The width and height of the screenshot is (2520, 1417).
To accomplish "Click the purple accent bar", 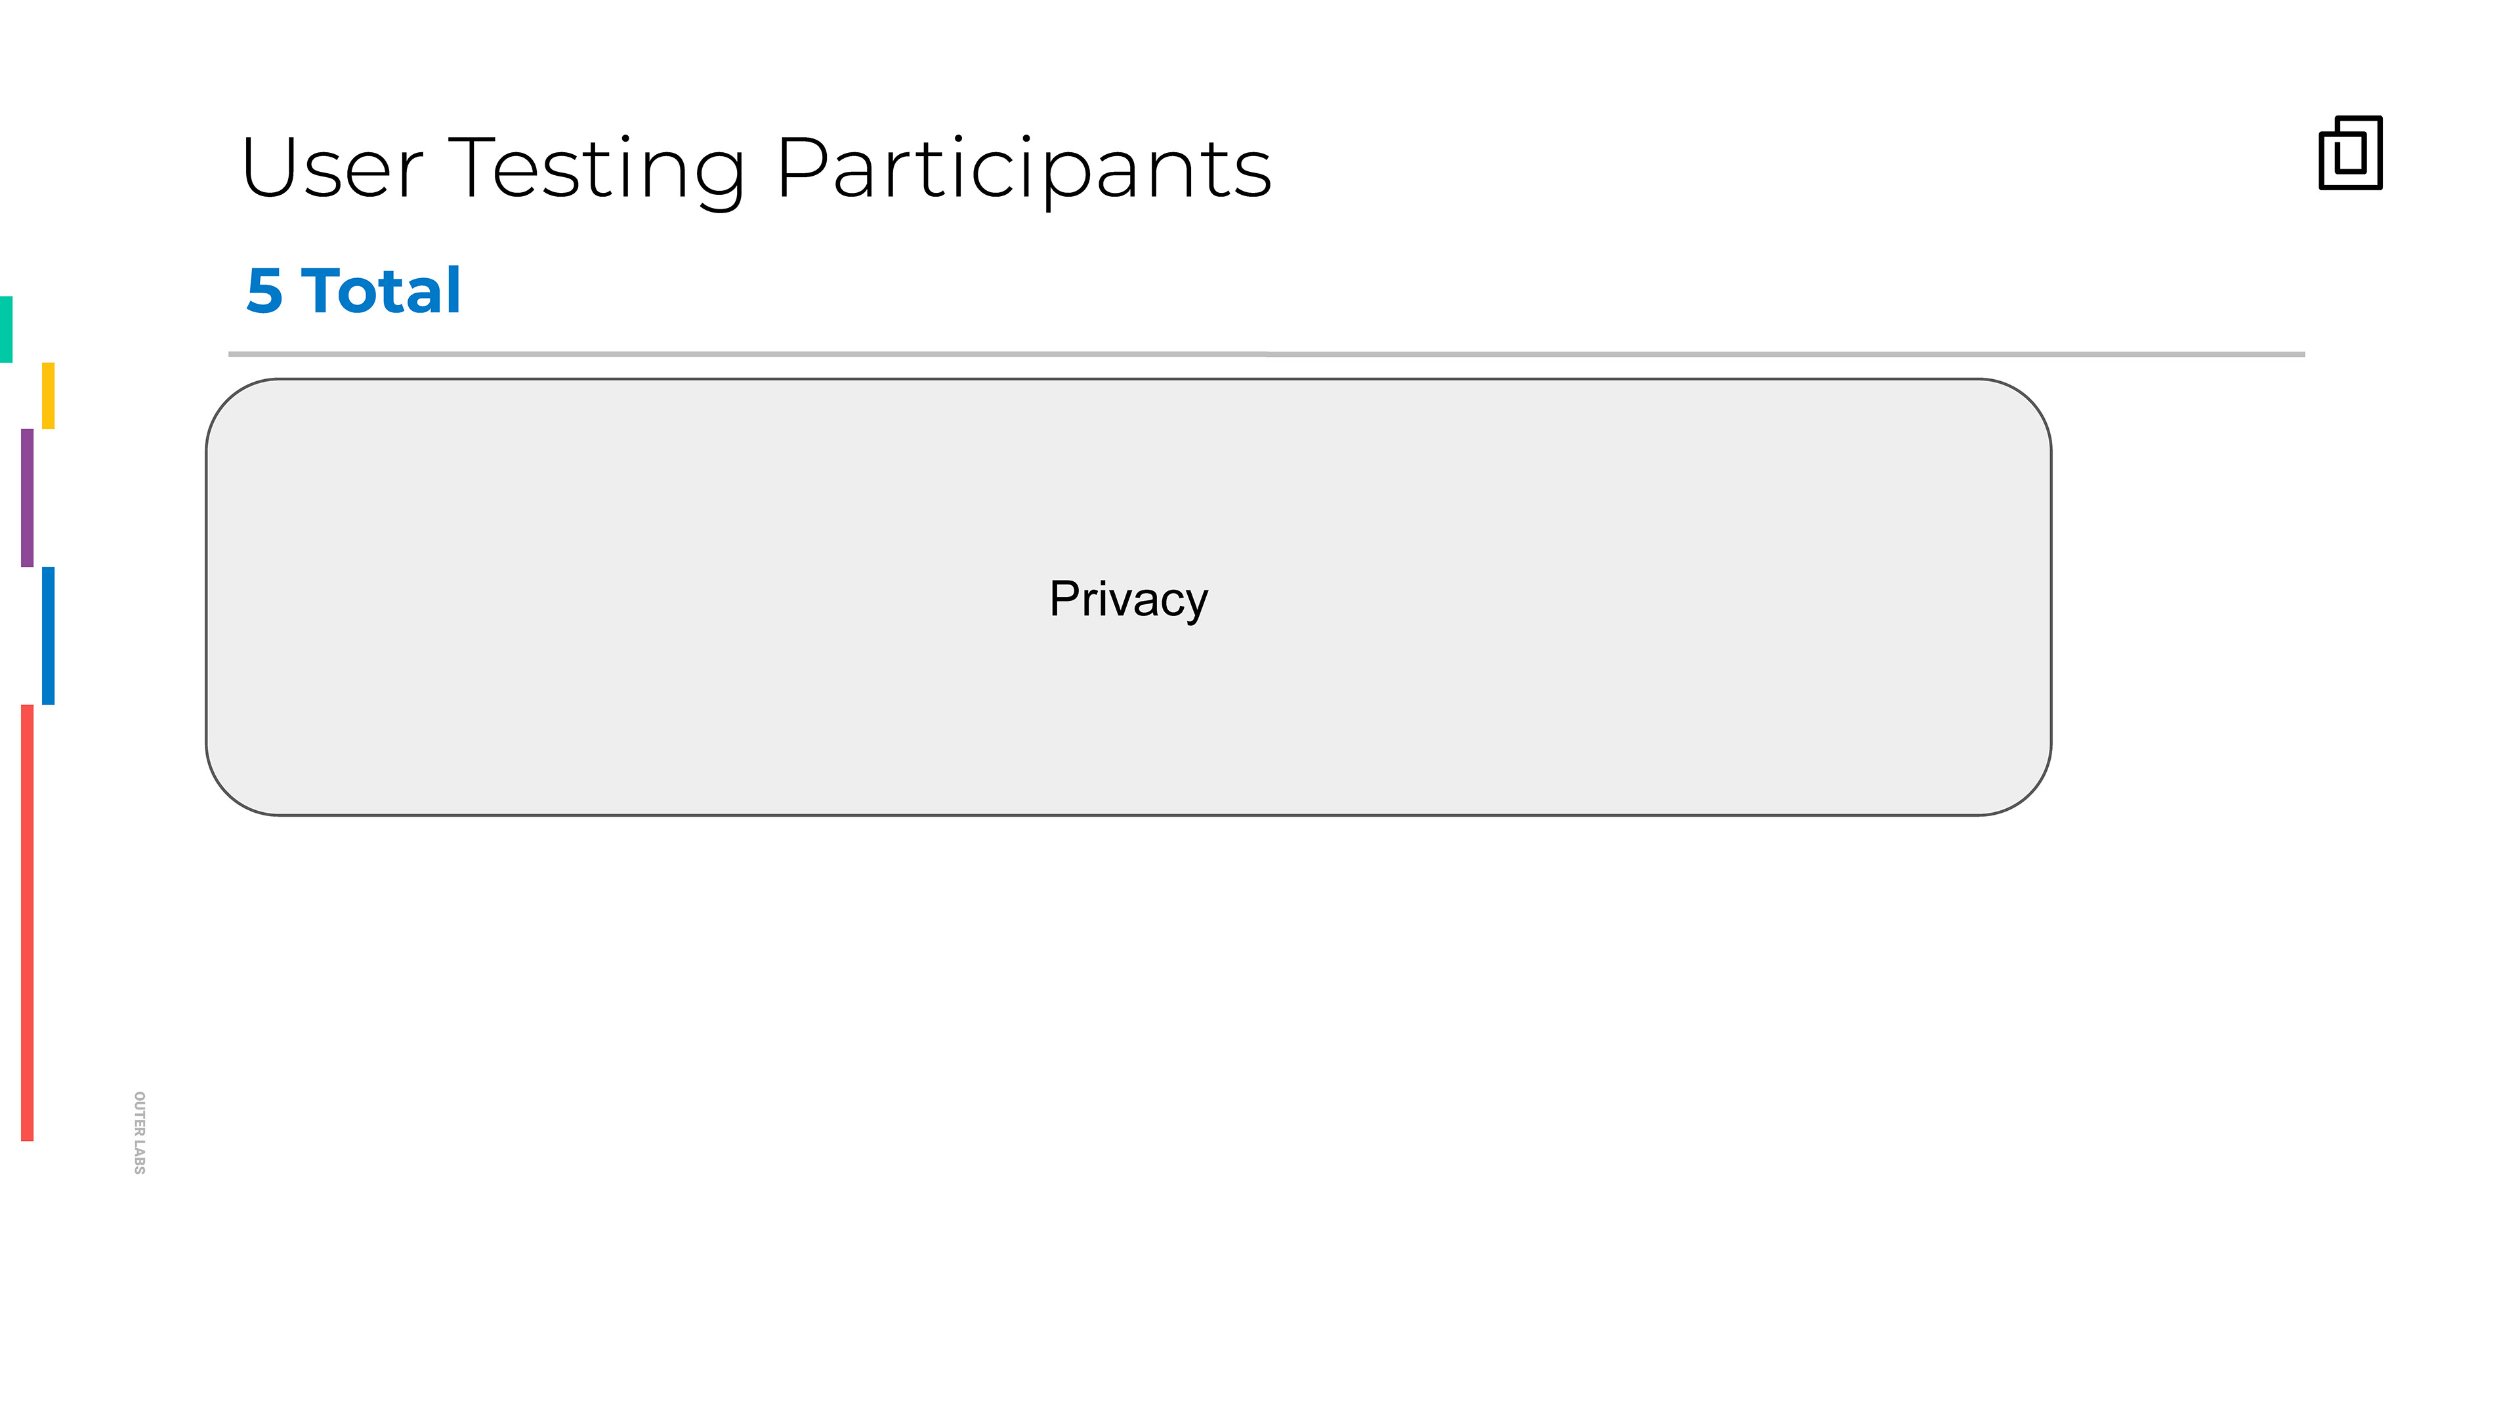I will (x=28, y=497).
